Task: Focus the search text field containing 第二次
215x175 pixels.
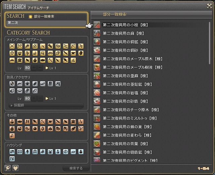Action: click(x=46, y=23)
